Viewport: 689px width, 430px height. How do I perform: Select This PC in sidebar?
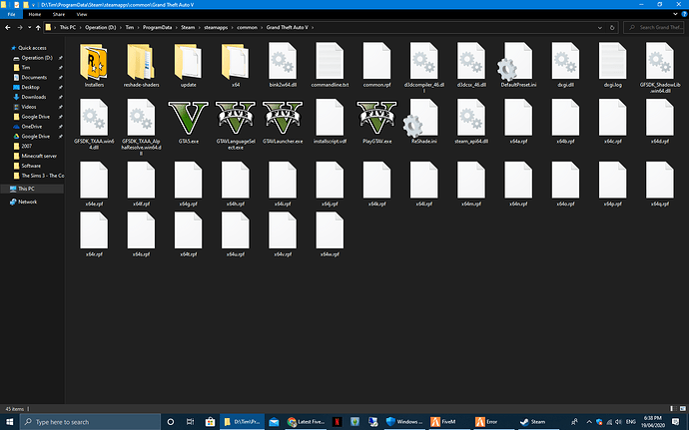pos(26,189)
